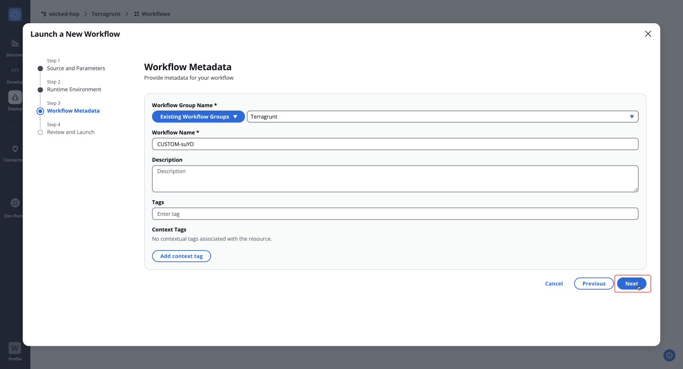The image size is (683, 369).
Task: Open the Connectors plug icon
Action: (15, 149)
